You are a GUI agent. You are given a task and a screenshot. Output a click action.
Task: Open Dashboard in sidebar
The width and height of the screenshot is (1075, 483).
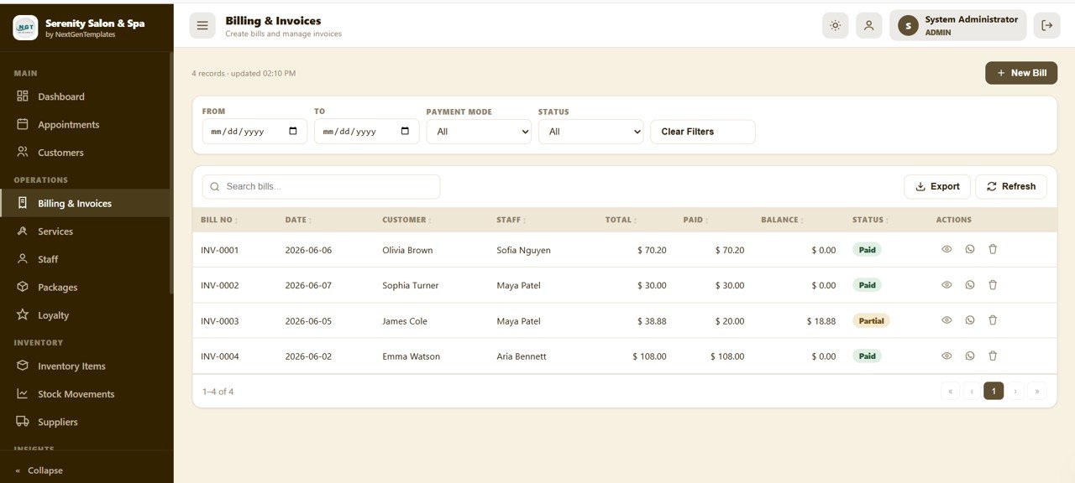click(85, 96)
